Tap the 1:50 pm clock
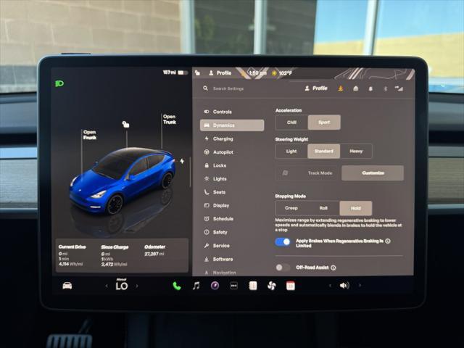 tap(257, 72)
